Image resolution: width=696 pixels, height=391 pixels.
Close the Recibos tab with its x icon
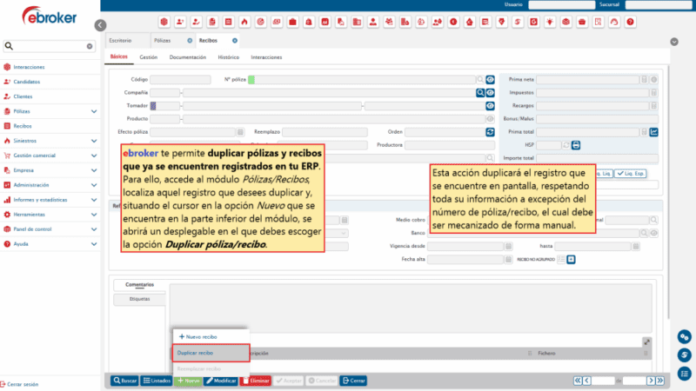pyautogui.click(x=235, y=41)
